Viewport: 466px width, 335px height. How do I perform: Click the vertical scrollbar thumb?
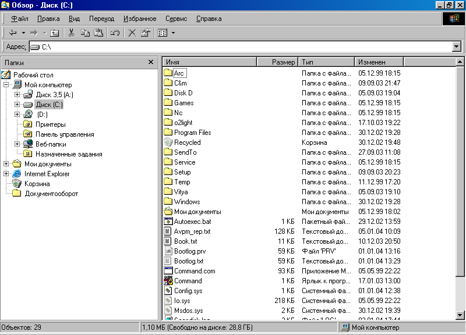point(460,171)
